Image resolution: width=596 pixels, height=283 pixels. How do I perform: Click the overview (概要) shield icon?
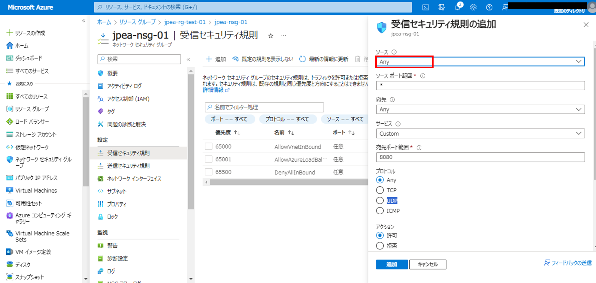pyautogui.click(x=101, y=73)
